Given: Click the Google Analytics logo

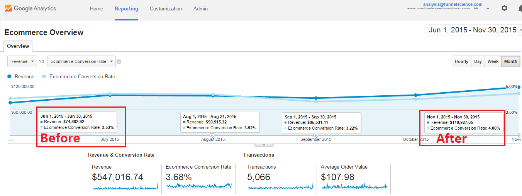Looking at the screenshot, I should [x=30, y=8].
